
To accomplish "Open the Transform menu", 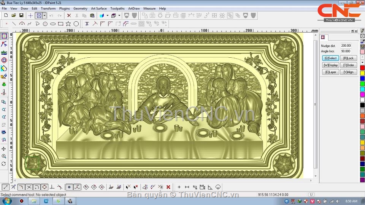I will pos(48,8).
